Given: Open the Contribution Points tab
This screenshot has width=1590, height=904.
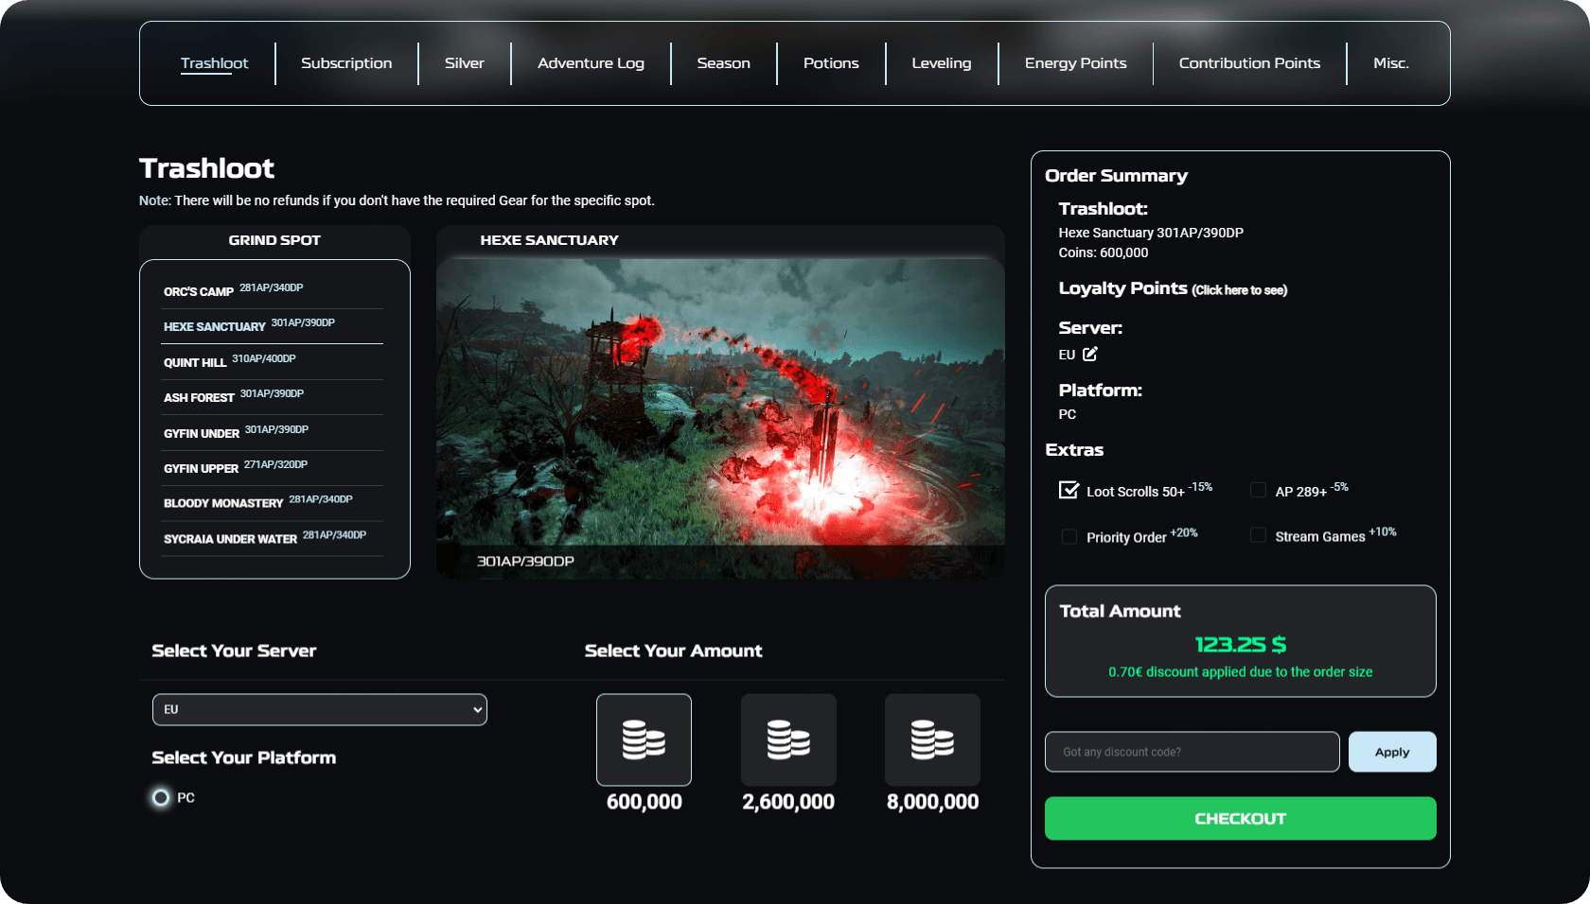Looking at the screenshot, I should 1249,63.
